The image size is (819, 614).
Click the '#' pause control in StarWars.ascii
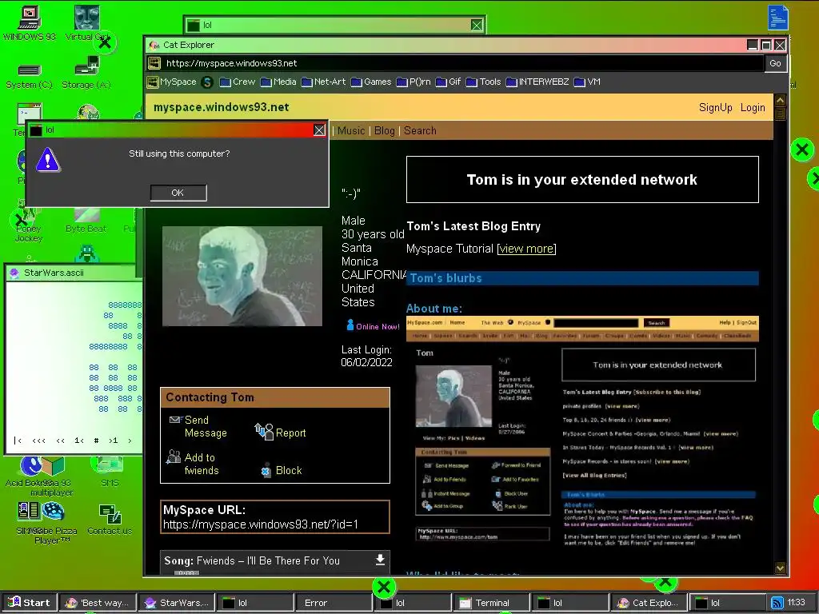point(96,441)
